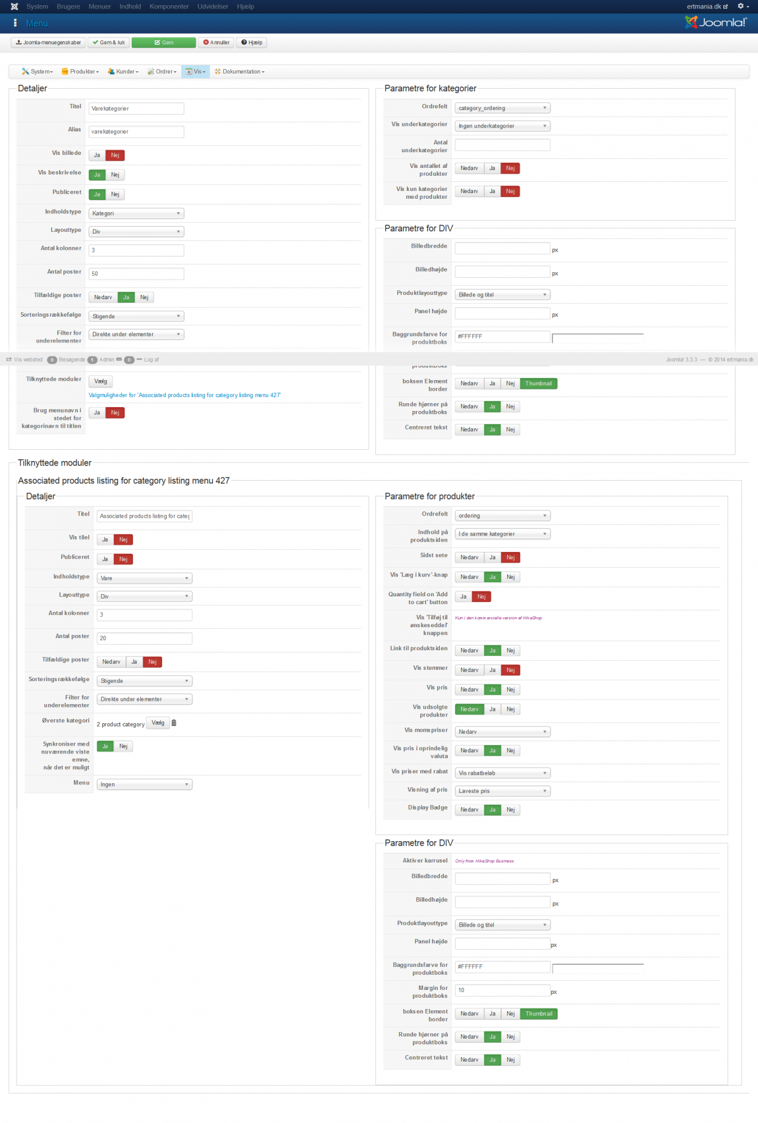The height and width of the screenshot is (1123, 758).
Task: Click the Margin for produktboks field
Action: pos(503,990)
